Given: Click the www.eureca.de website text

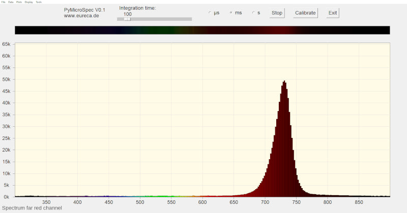Looking at the screenshot, I should point(81,16).
